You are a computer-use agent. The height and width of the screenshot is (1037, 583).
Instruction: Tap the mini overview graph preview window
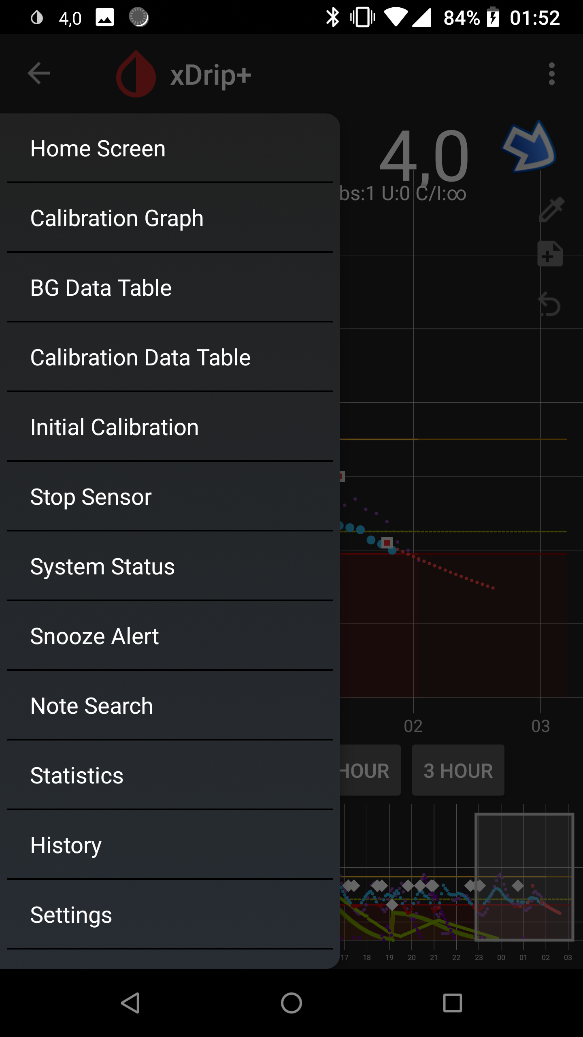coord(524,877)
